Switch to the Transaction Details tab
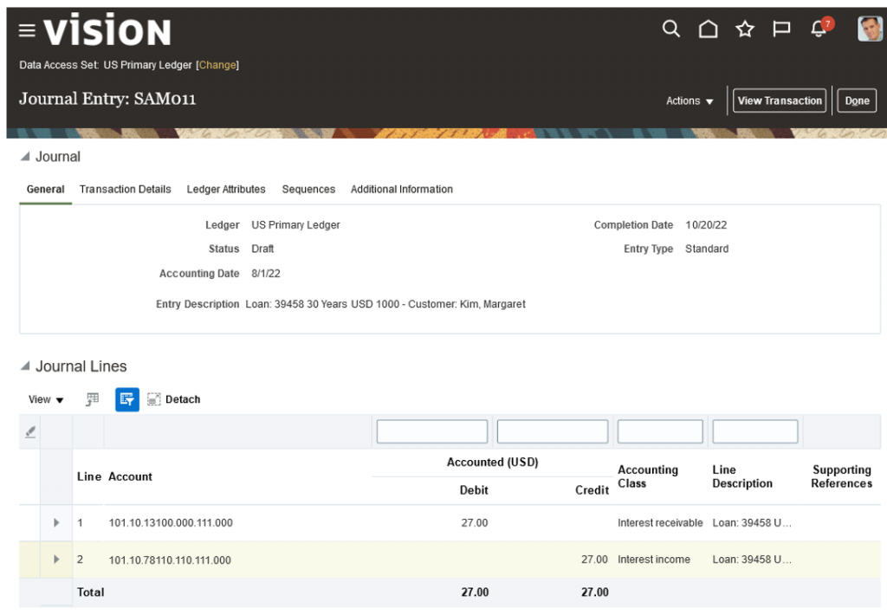 pyautogui.click(x=125, y=189)
